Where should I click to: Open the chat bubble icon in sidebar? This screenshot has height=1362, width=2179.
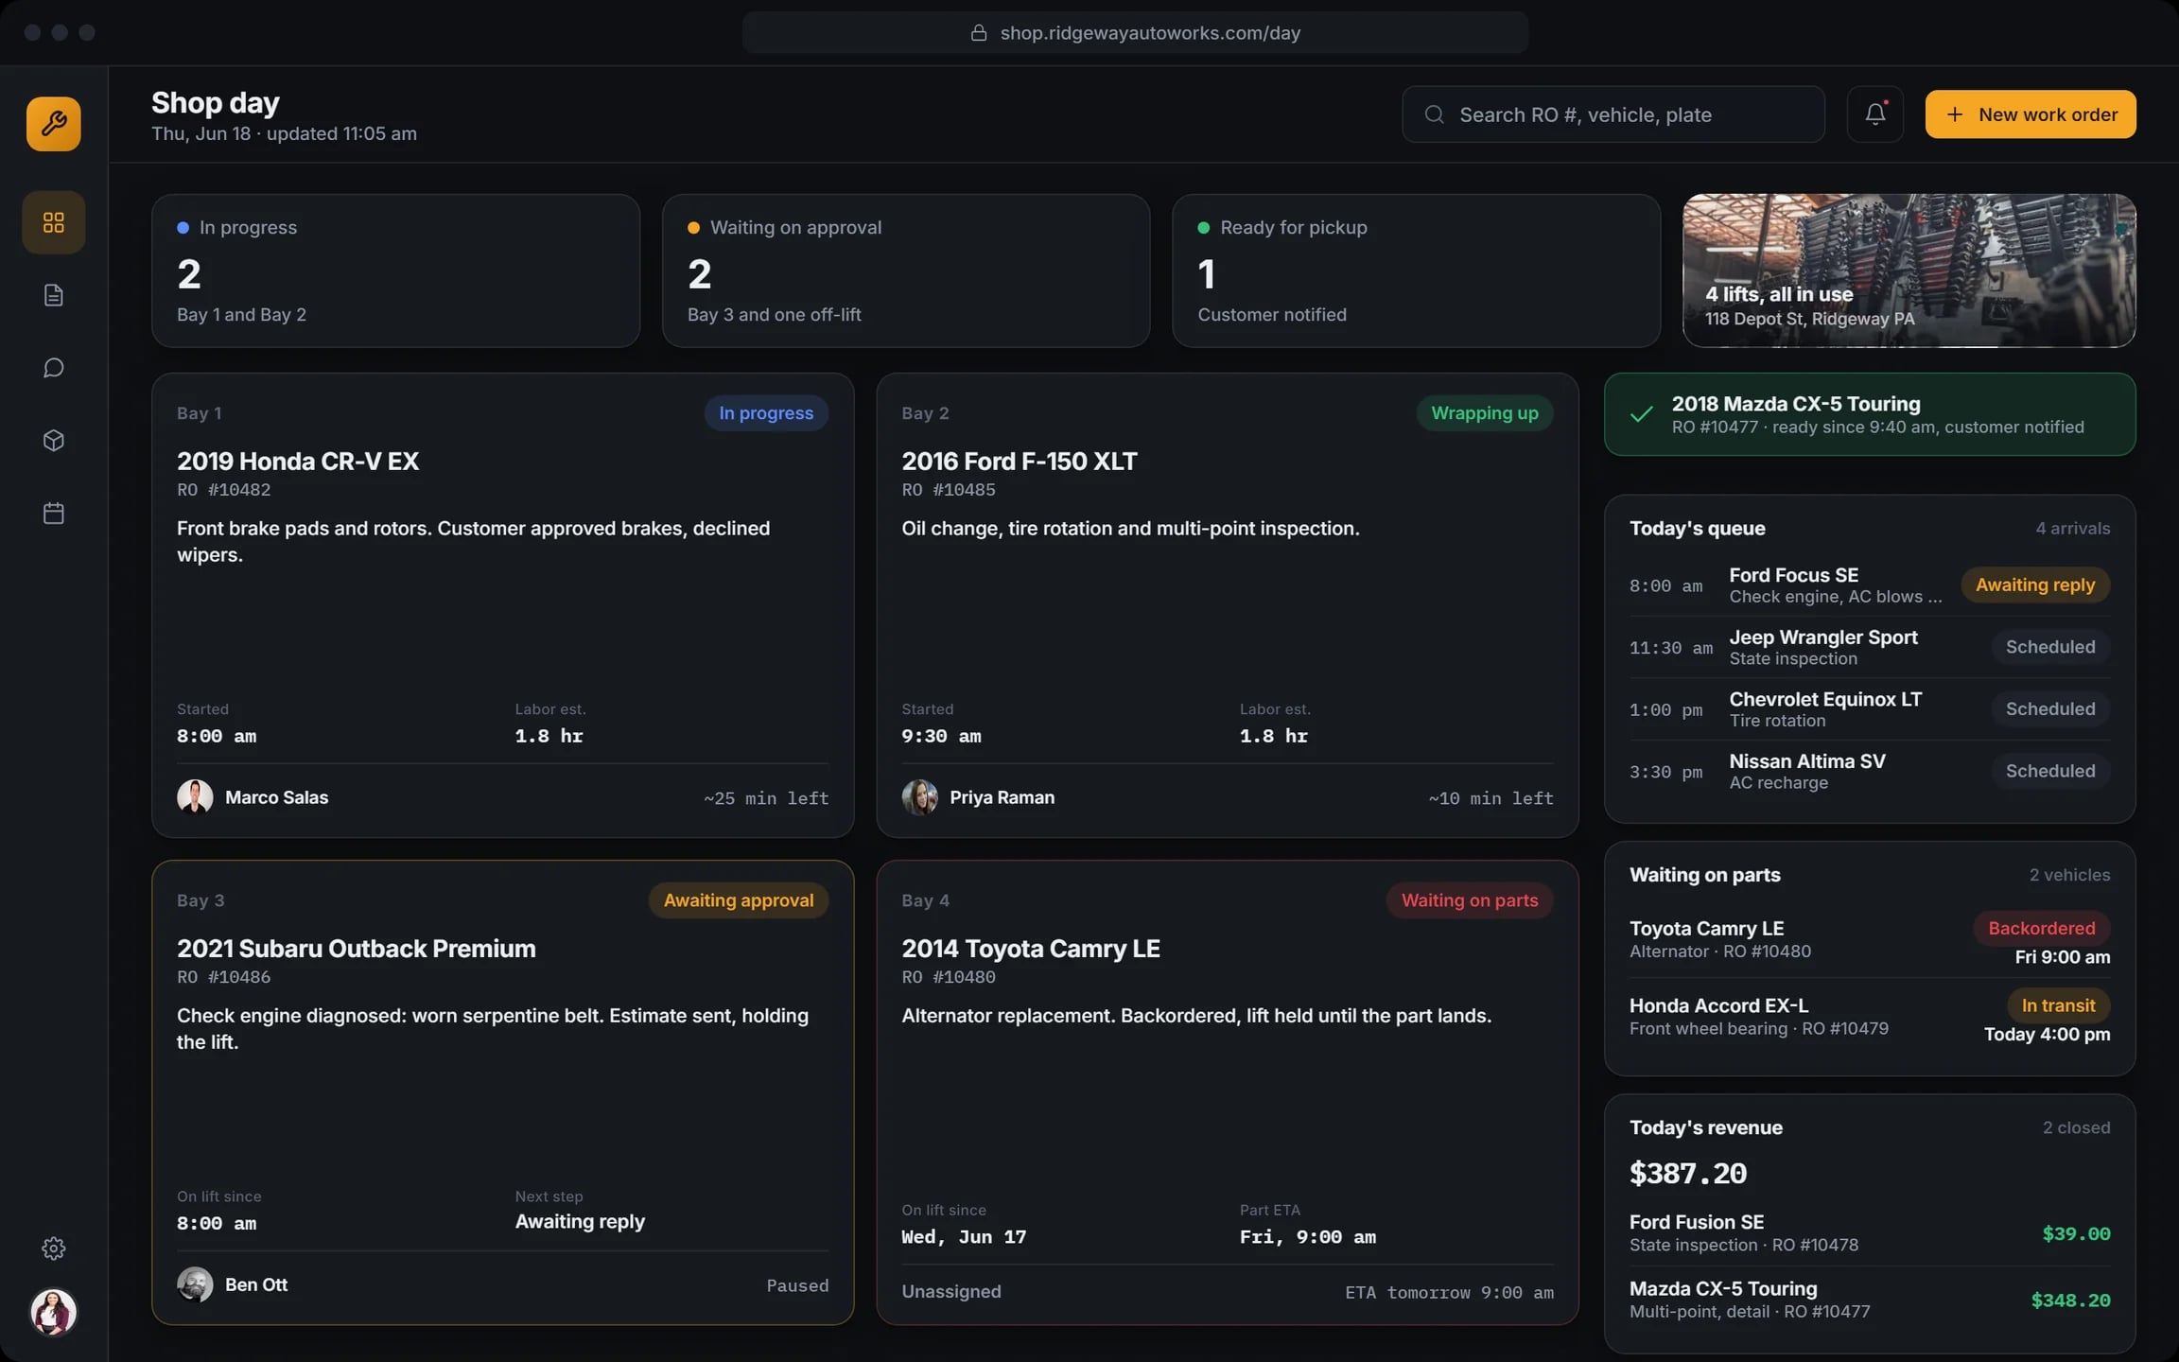coord(54,368)
